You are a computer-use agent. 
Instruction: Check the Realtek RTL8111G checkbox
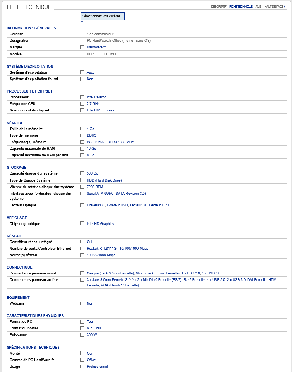[82, 249]
